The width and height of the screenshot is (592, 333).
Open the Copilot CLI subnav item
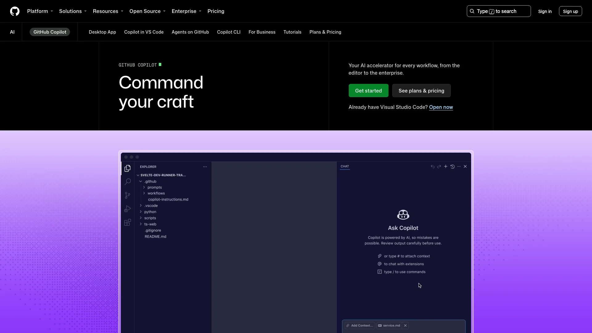coord(229,32)
